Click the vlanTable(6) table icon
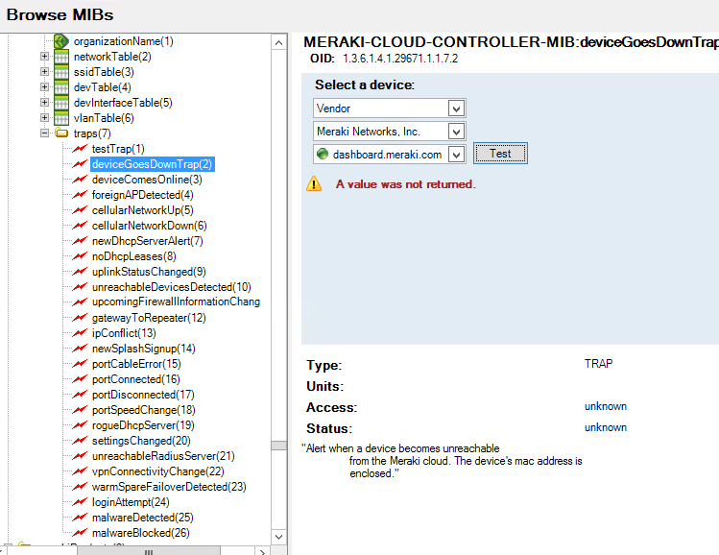Image resolution: width=719 pixels, height=555 pixels. tap(61, 118)
